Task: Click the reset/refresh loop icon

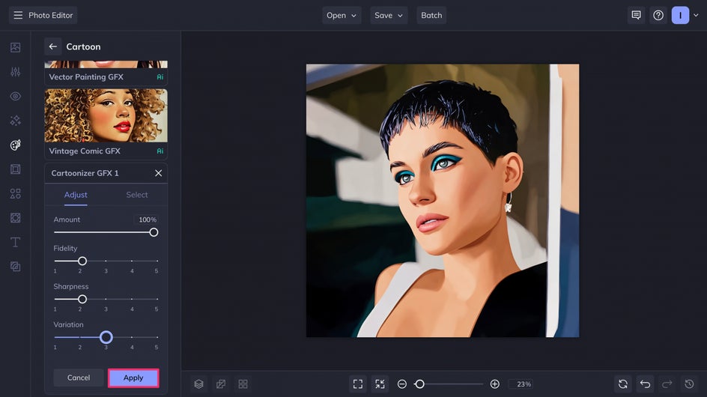Action: 623,384
